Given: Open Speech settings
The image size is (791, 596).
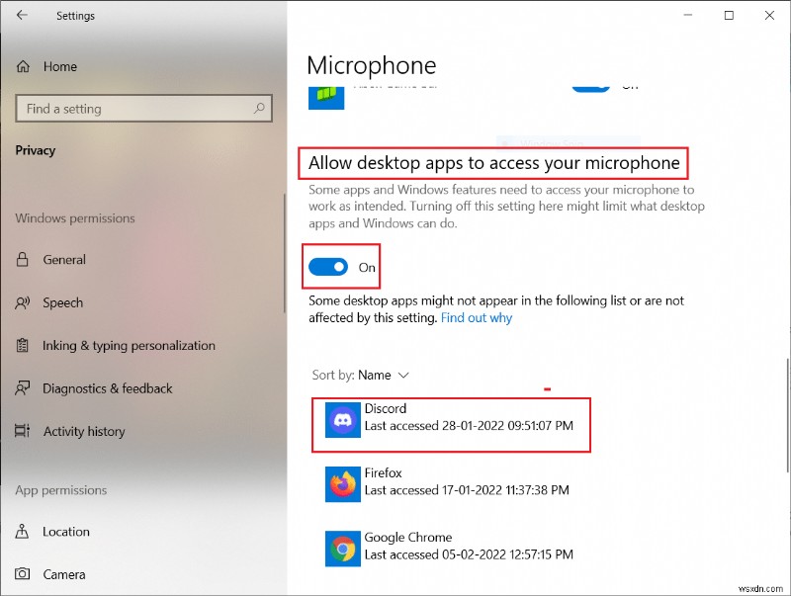Looking at the screenshot, I should click(62, 302).
